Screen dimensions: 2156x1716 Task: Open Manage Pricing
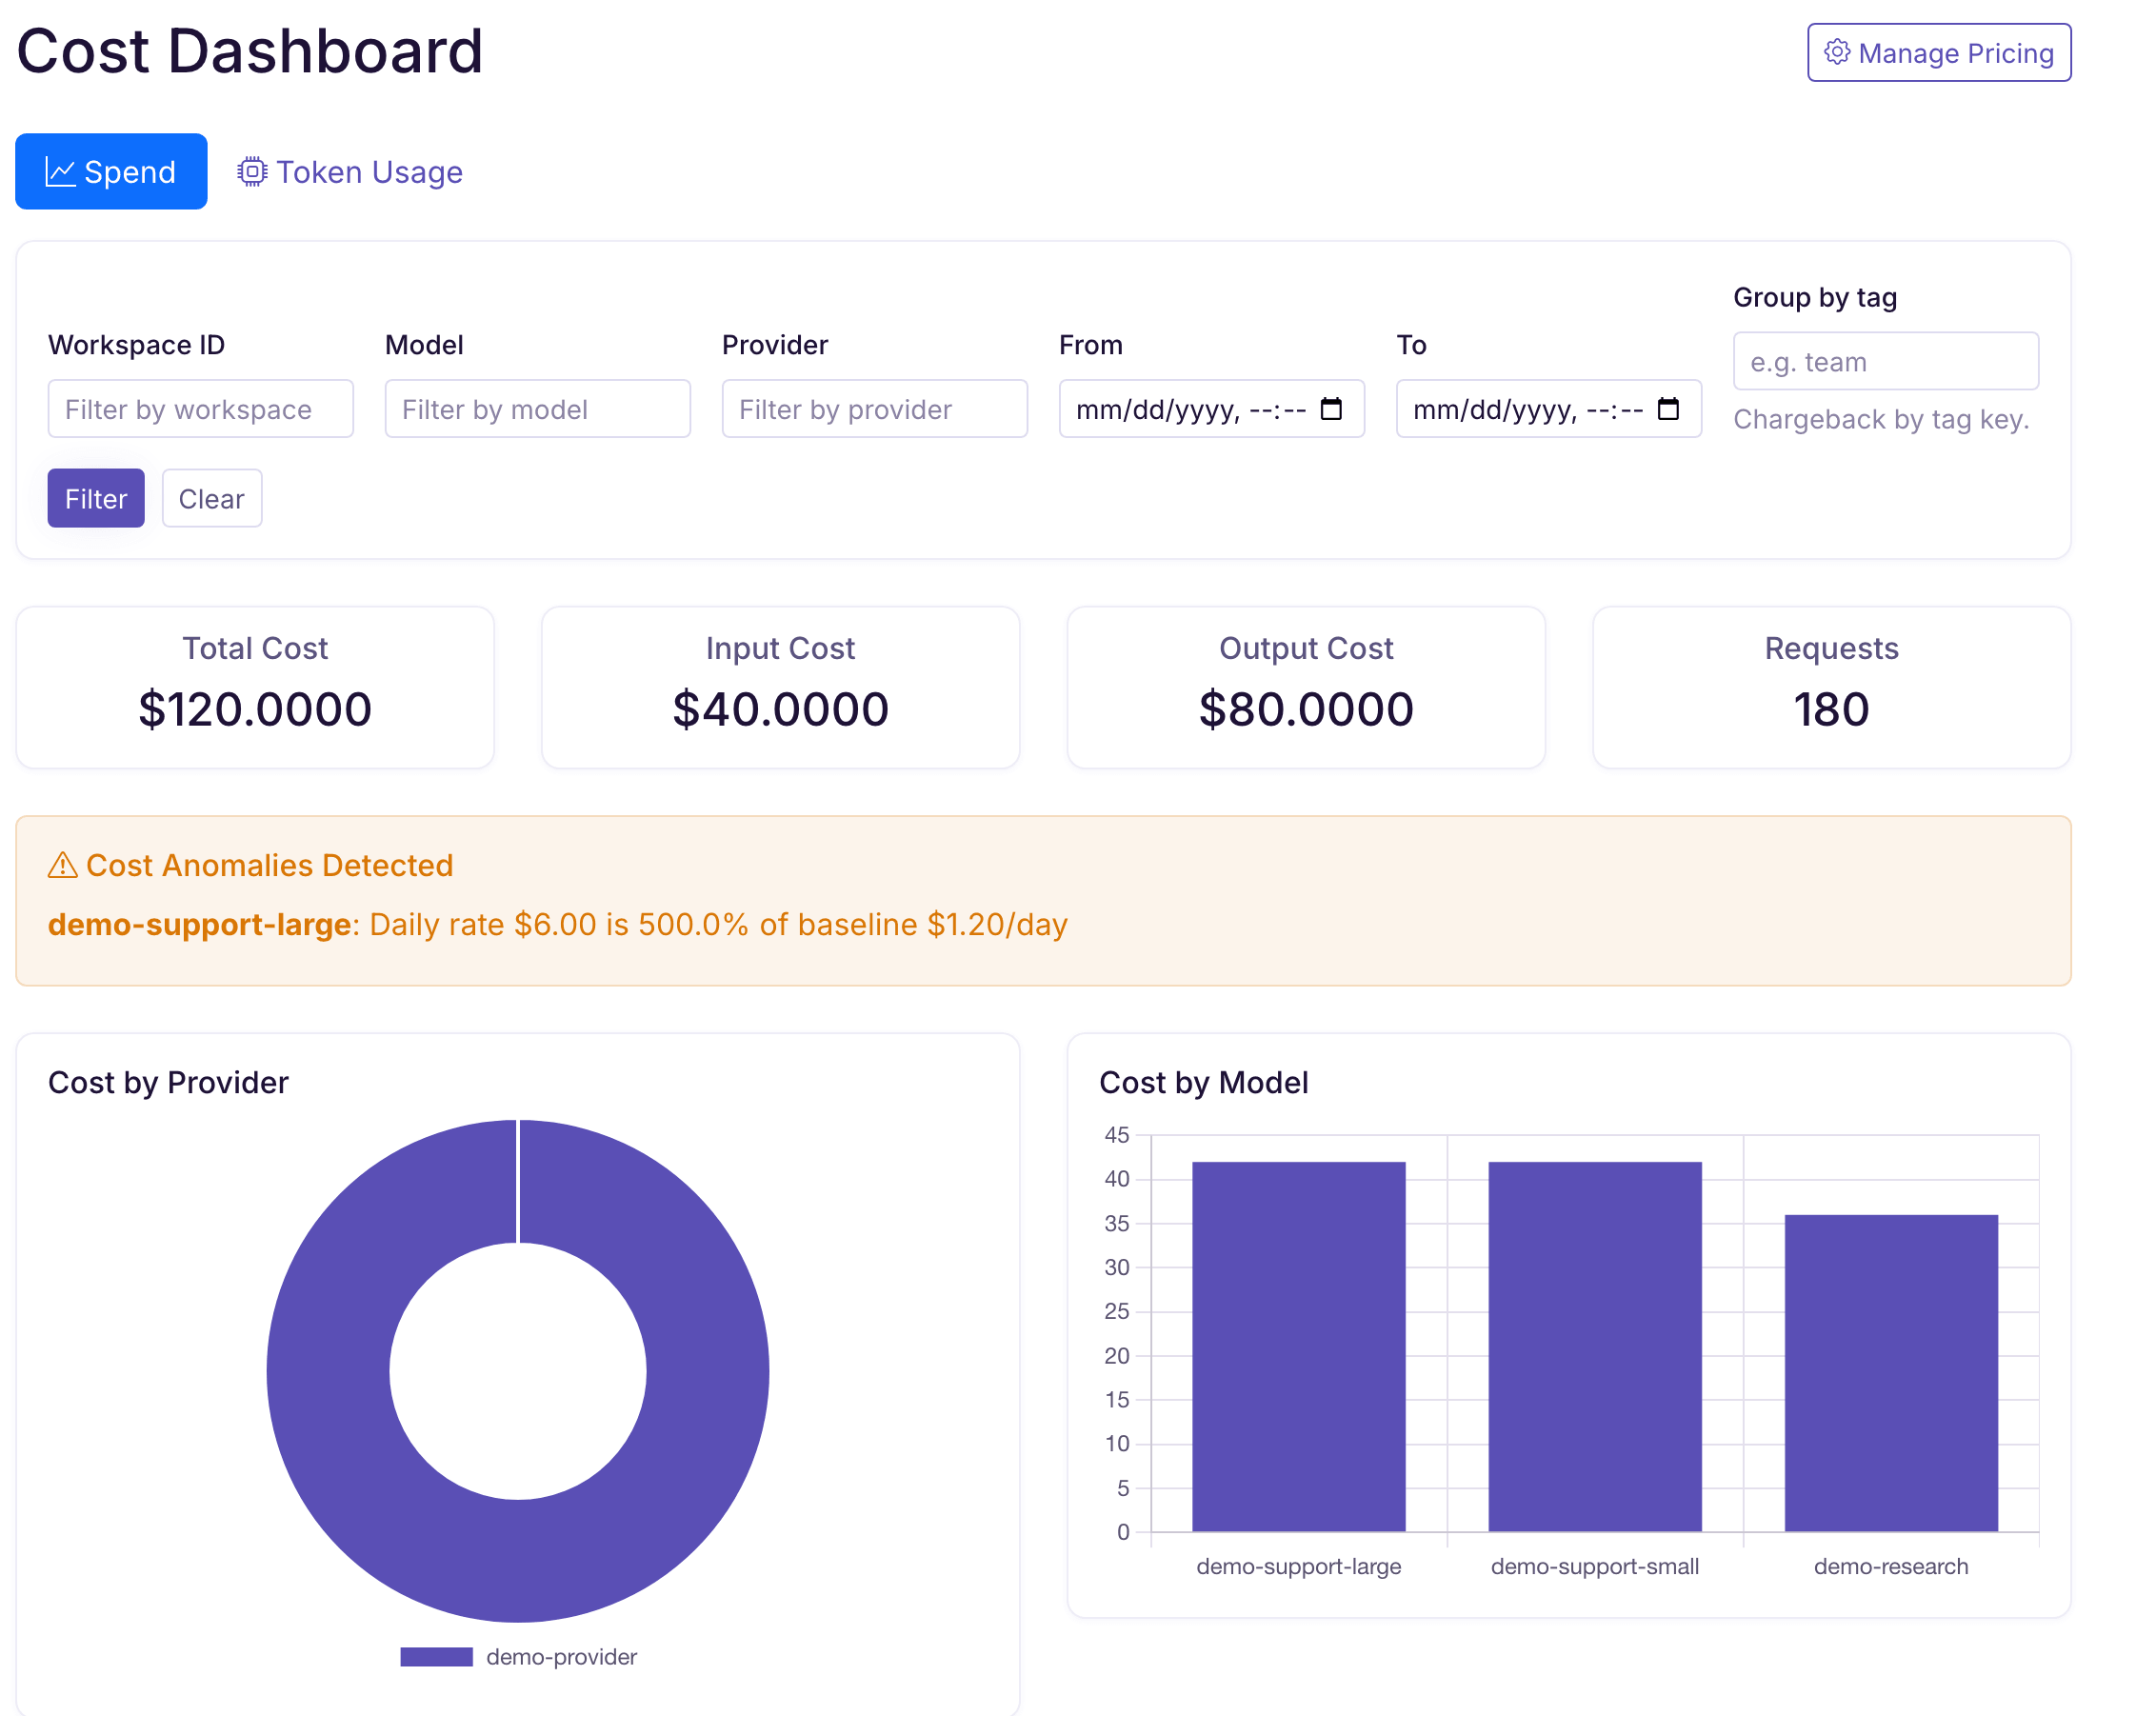coord(1939,52)
